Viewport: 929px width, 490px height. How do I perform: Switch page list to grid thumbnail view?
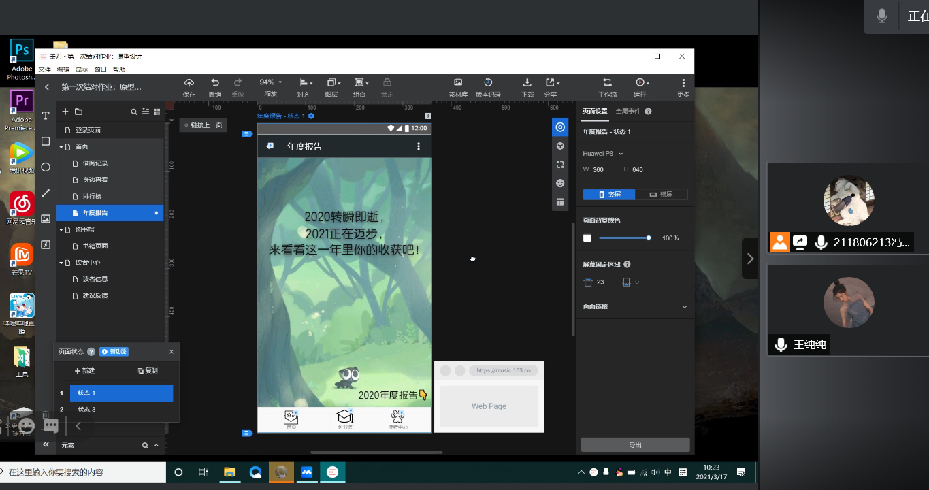tap(157, 112)
